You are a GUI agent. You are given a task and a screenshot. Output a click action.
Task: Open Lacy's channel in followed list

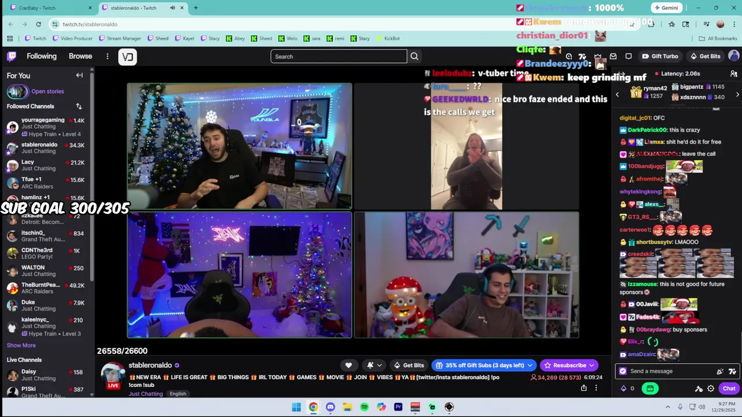(x=46, y=166)
